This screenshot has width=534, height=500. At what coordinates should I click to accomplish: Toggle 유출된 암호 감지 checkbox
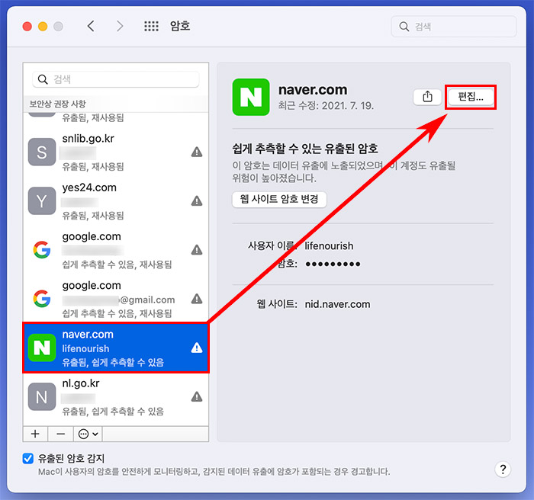[x=28, y=459]
